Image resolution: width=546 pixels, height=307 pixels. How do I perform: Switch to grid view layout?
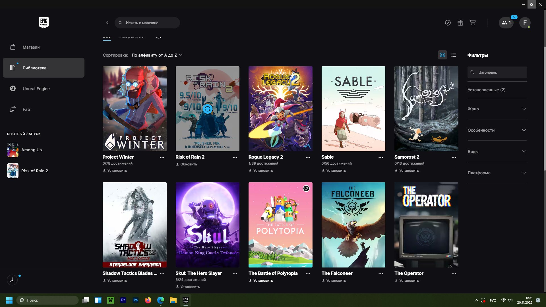point(442,55)
